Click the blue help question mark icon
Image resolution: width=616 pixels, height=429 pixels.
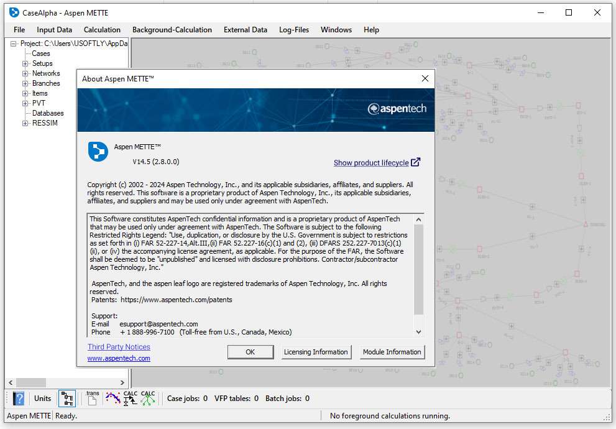[19, 399]
